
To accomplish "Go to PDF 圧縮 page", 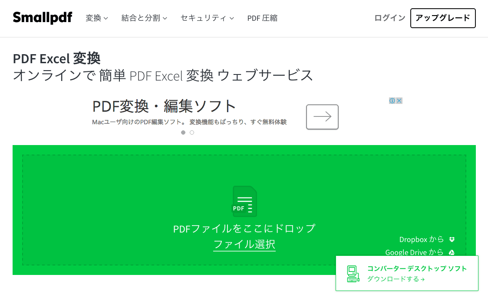I will click(x=262, y=18).
